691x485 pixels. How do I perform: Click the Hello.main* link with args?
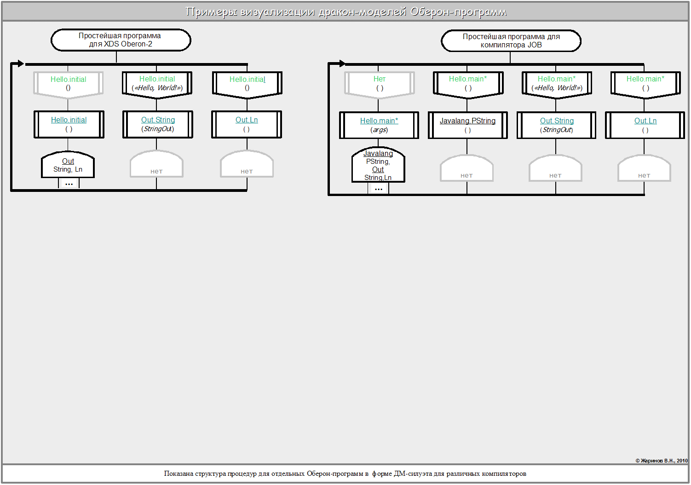pos(379,121)
